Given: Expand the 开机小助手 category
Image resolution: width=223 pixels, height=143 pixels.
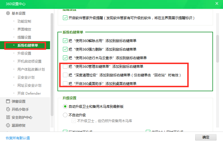Looking at the screenshot, I should point(20,109).
